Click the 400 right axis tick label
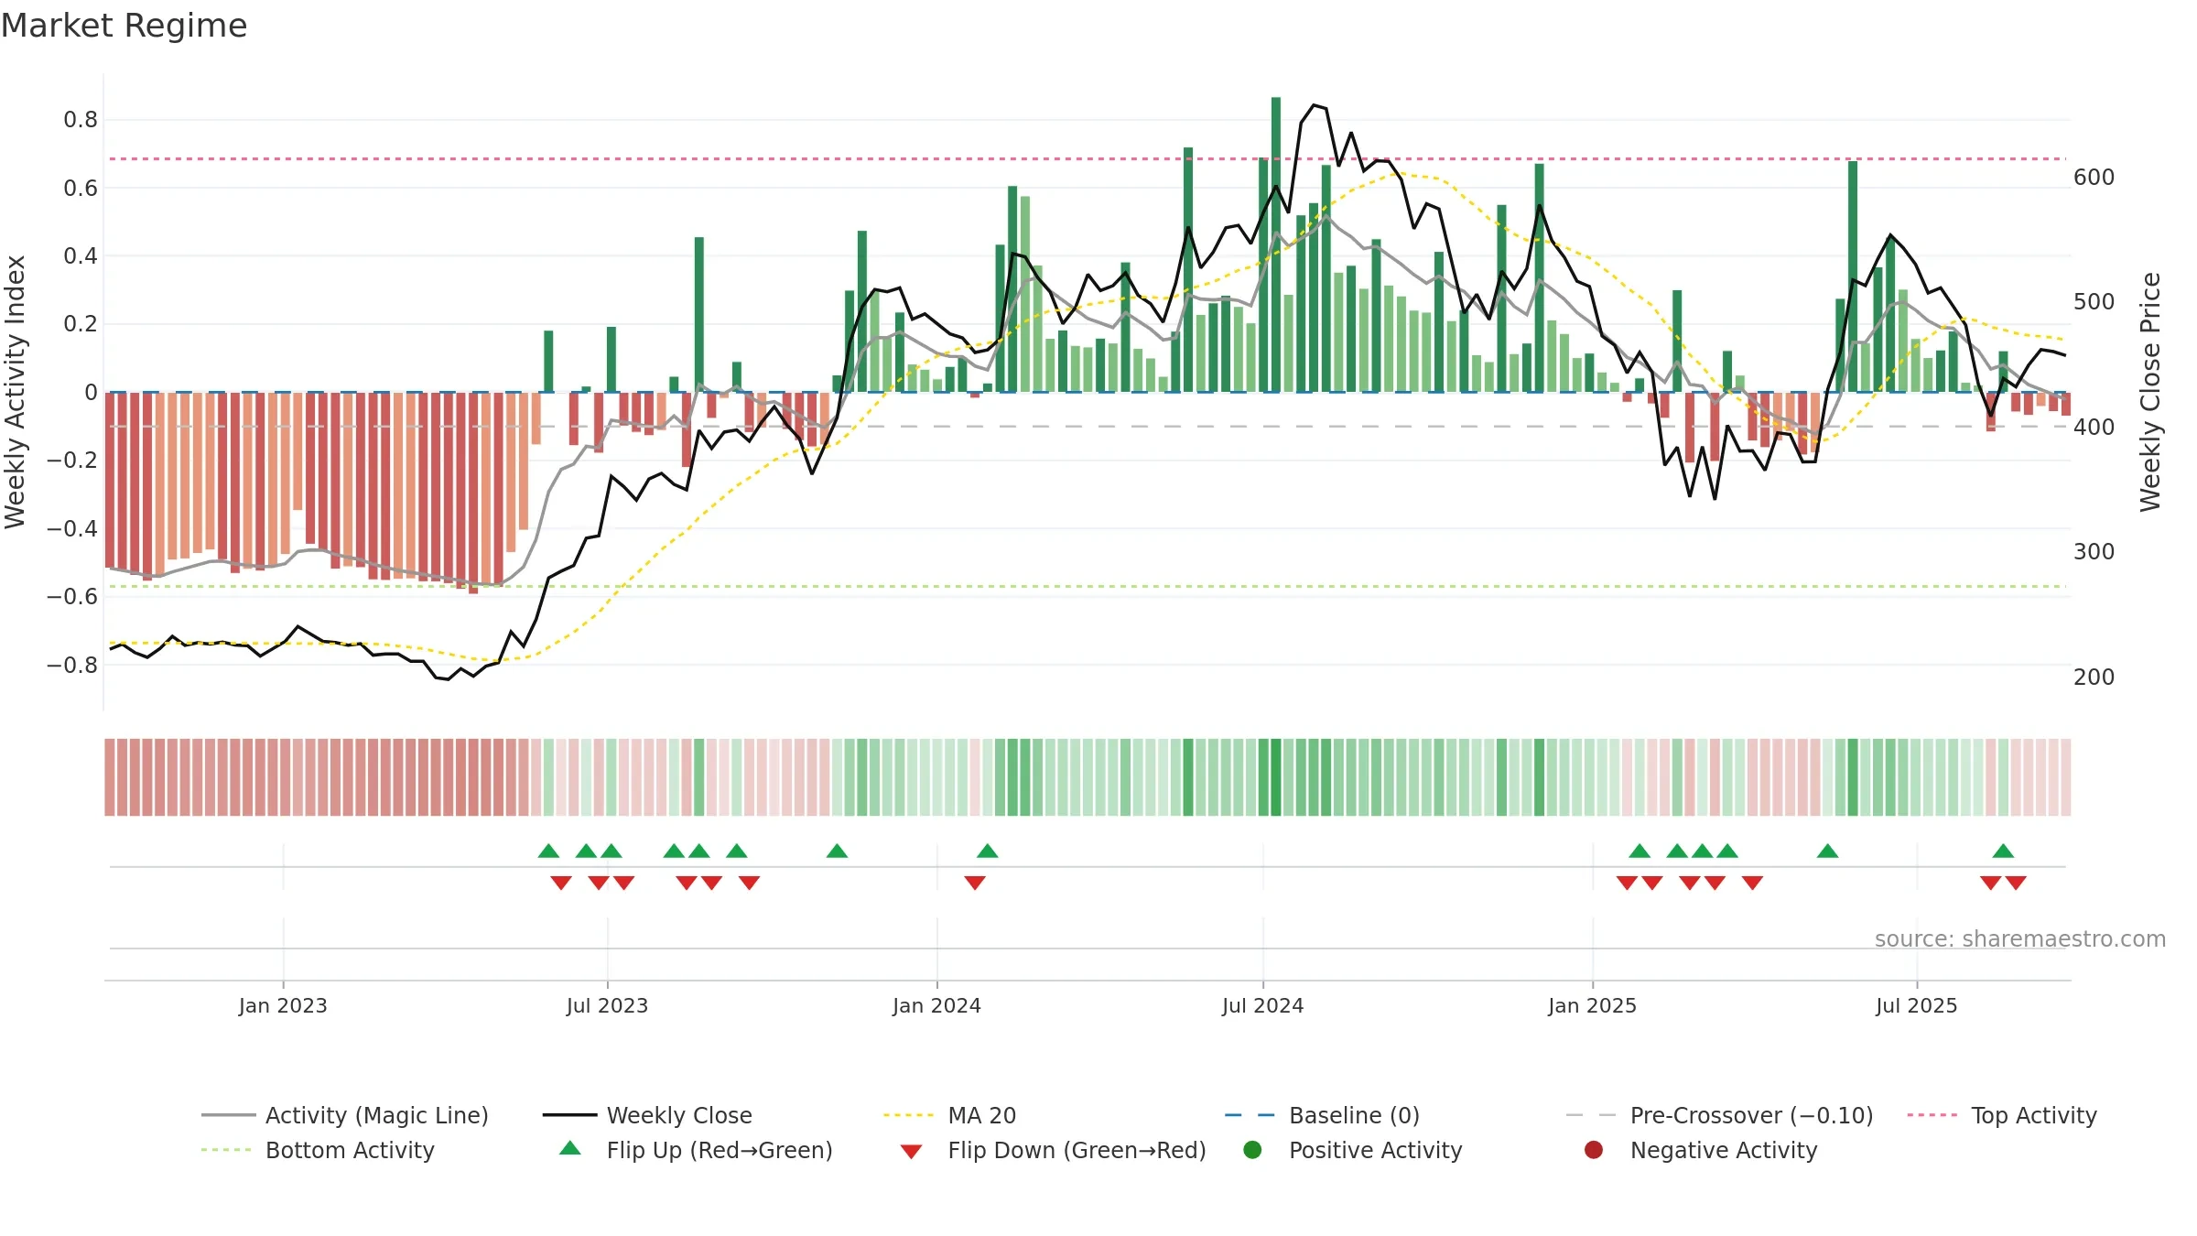Screen dimensions: 2197x1236 point(2094,427)
